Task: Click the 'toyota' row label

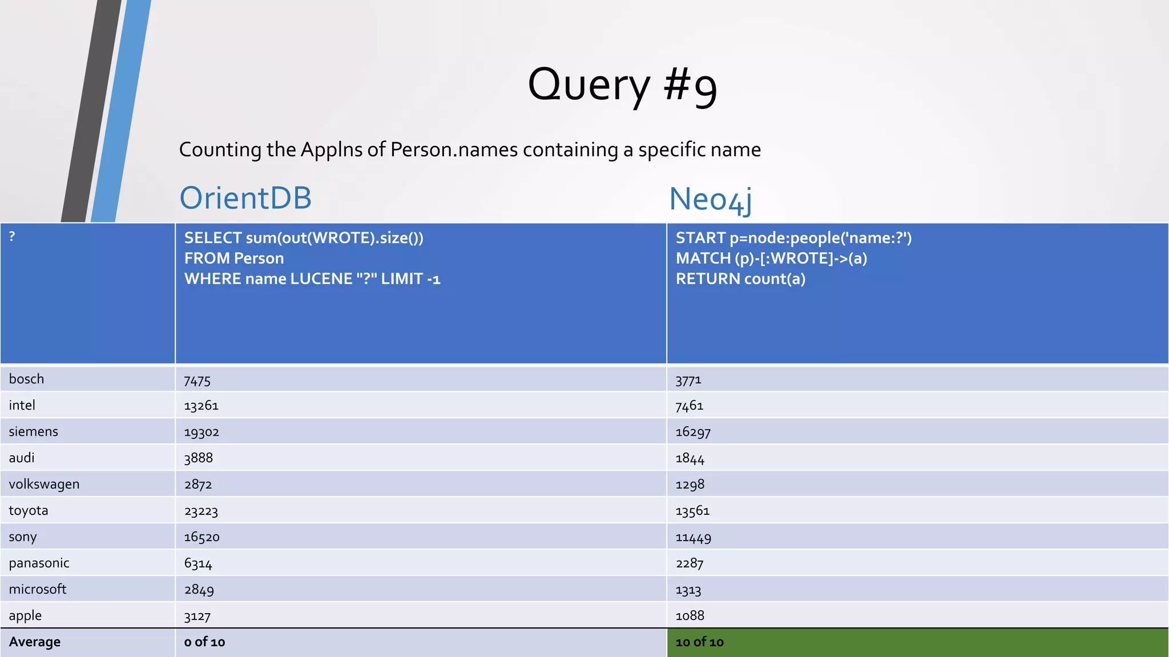Action: pos(29,510)
